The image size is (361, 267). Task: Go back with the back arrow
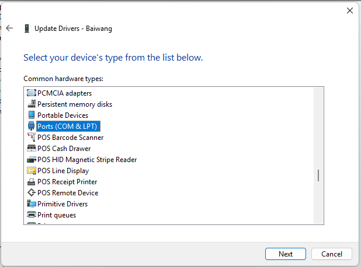coord(9,28)
